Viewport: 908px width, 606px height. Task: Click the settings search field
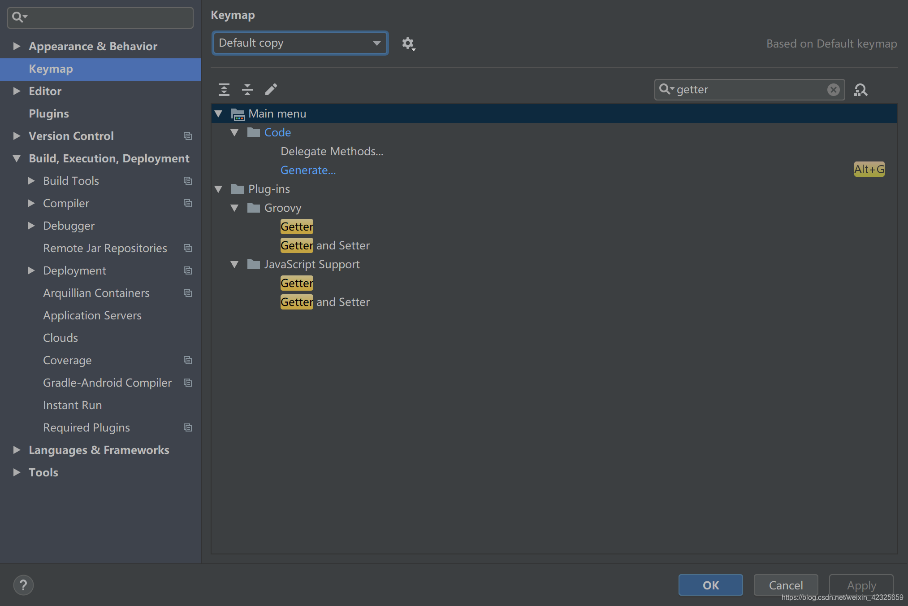pos(108,17)
